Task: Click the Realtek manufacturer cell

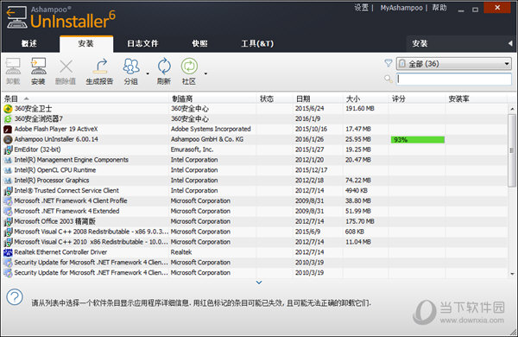Action: click(x=181, y=252)
